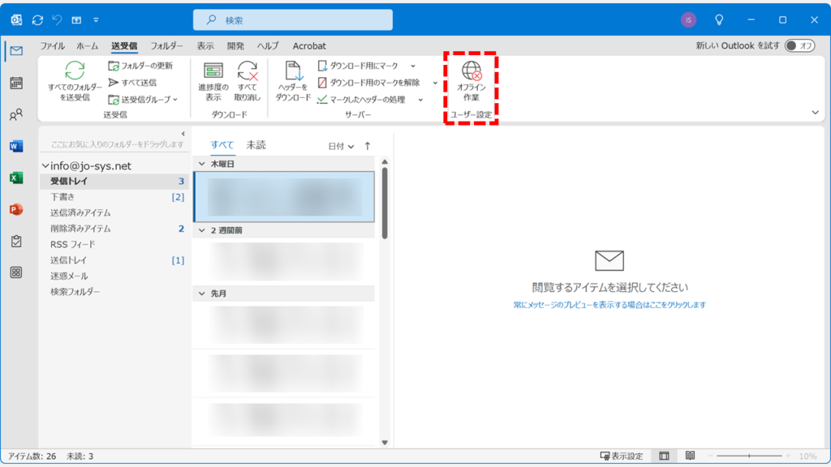831x467 pixels.
Task: Click the search box
Action: tap(292, 20)
